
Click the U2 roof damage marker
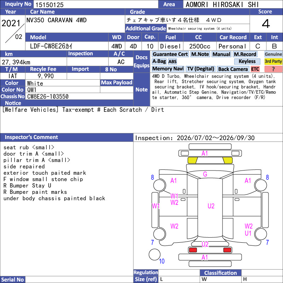pos(211,206)
